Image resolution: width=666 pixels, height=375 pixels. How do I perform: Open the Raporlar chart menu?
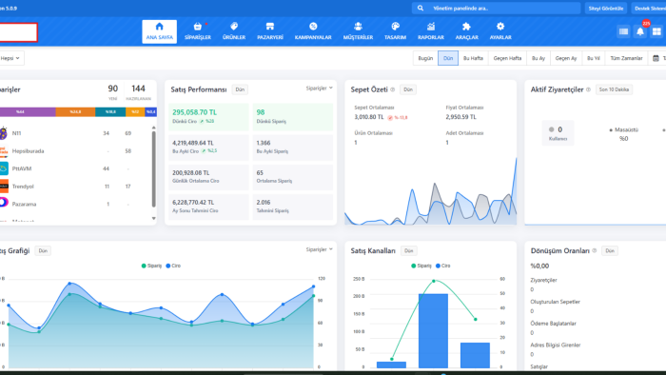coord(431,31)
